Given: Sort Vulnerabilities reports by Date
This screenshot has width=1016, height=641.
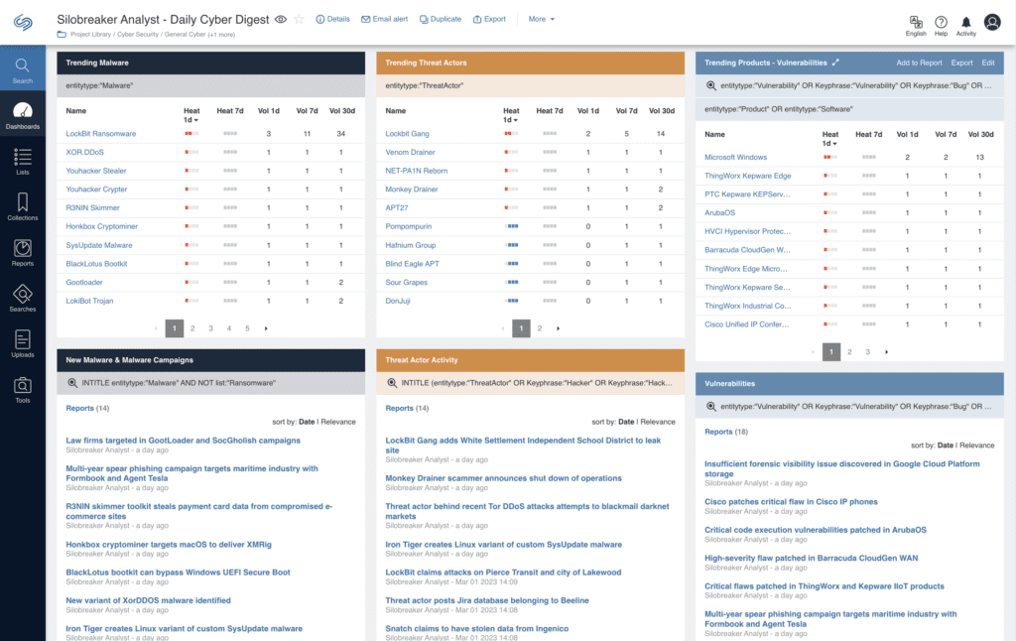Looking at the screenshot, I should 946,446.
